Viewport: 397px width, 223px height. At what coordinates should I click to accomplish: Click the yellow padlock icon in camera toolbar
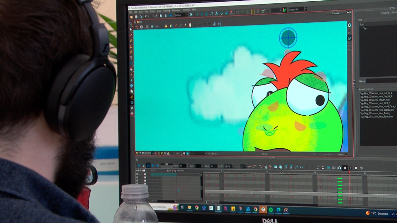pyautogui.click(x=166, y=26)
